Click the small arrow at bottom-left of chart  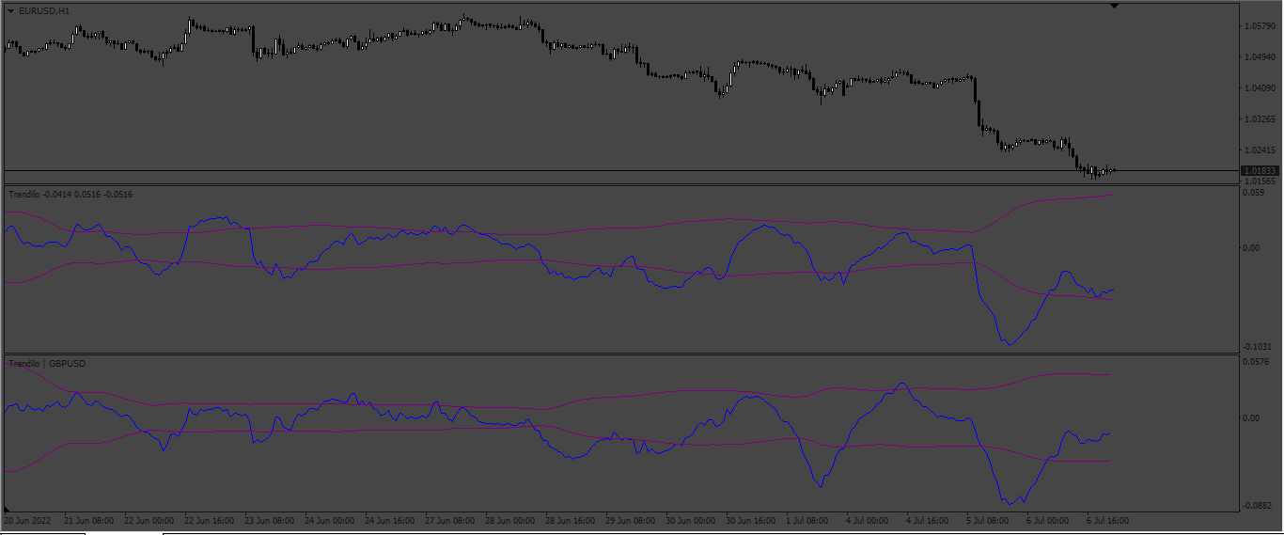coord(8,509)
